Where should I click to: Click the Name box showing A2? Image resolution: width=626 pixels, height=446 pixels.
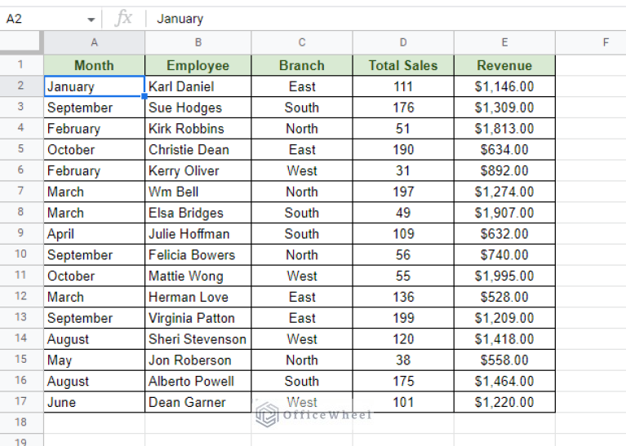click(x=41, y=19)
